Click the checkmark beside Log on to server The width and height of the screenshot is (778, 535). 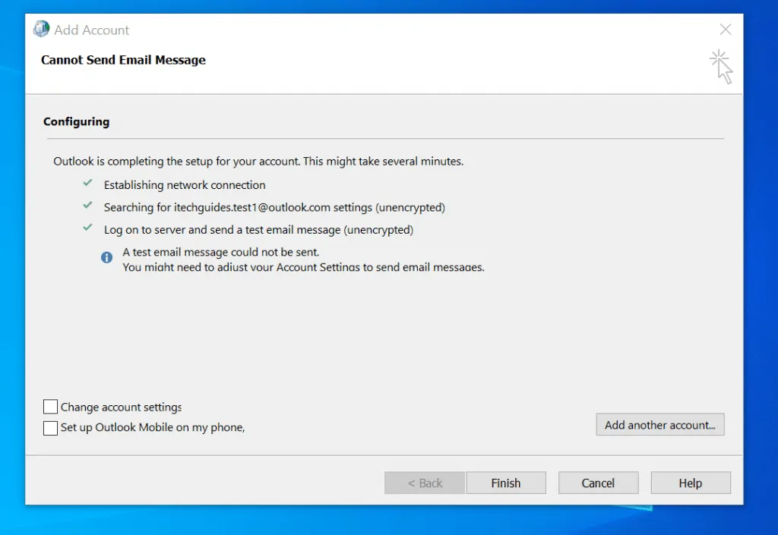(88, 228)
